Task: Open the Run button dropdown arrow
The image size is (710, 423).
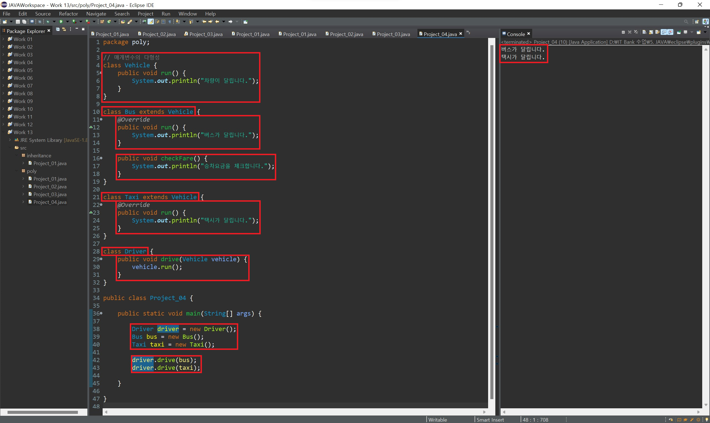Action: pyautogui.click(x=67, y=22)
